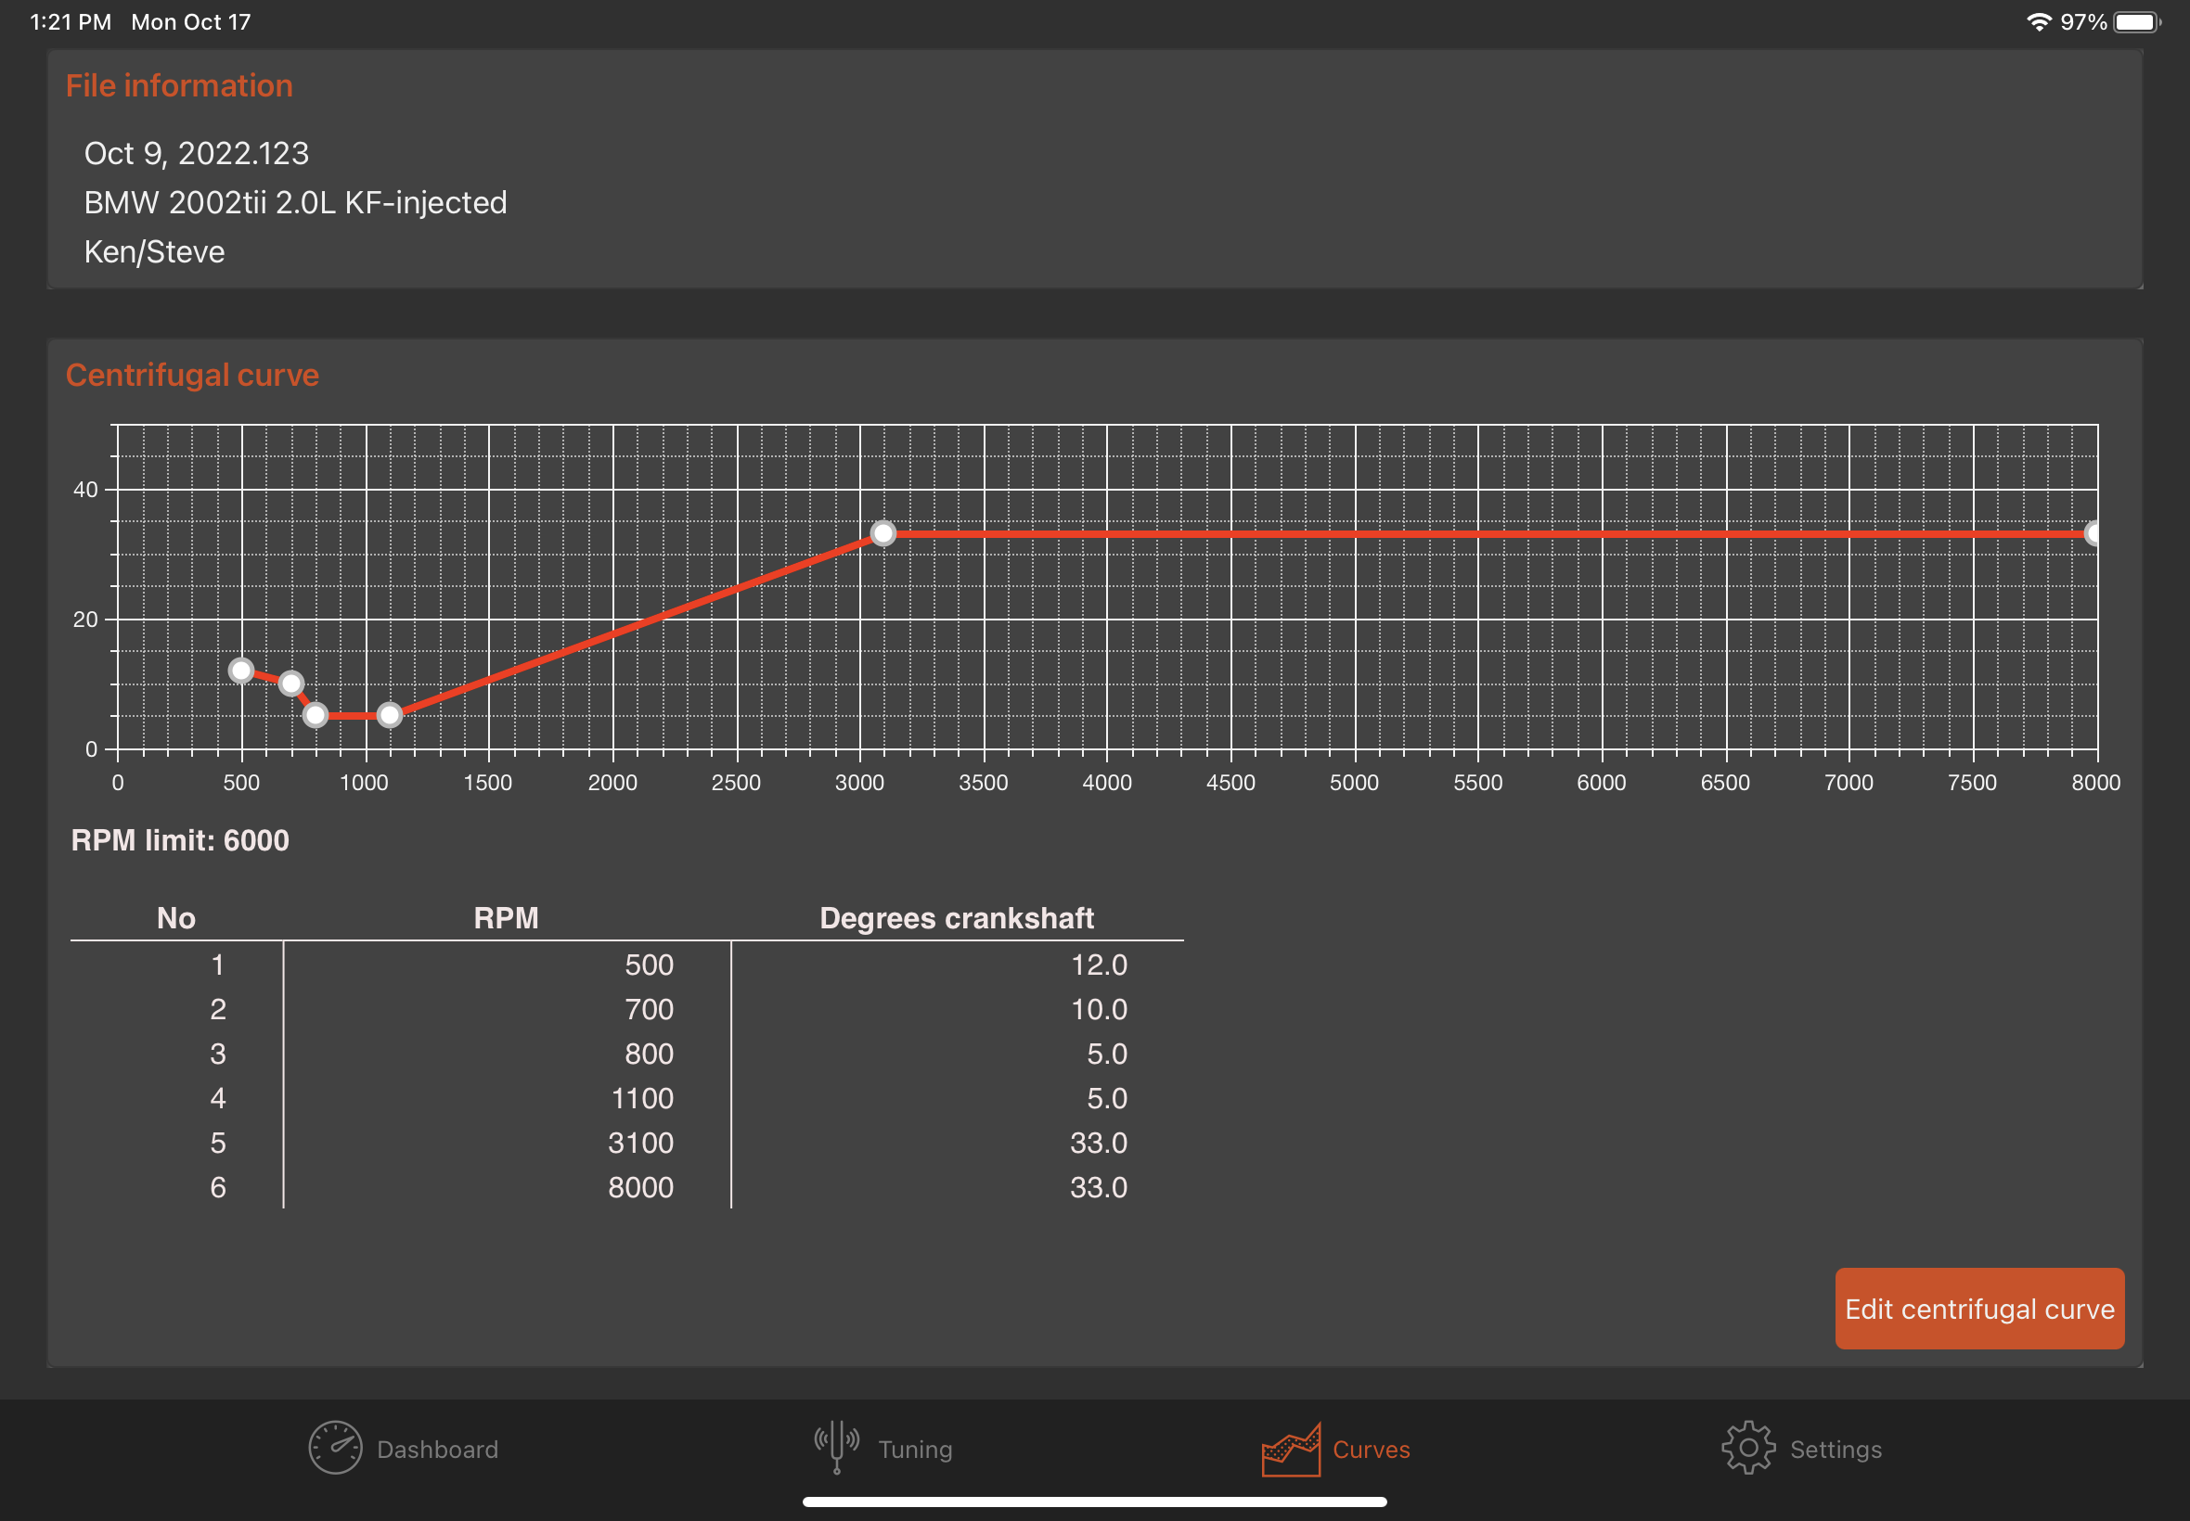Select curve endpoint at 8000 RPM
2190x1521 pixels.
coord(2092,533)
